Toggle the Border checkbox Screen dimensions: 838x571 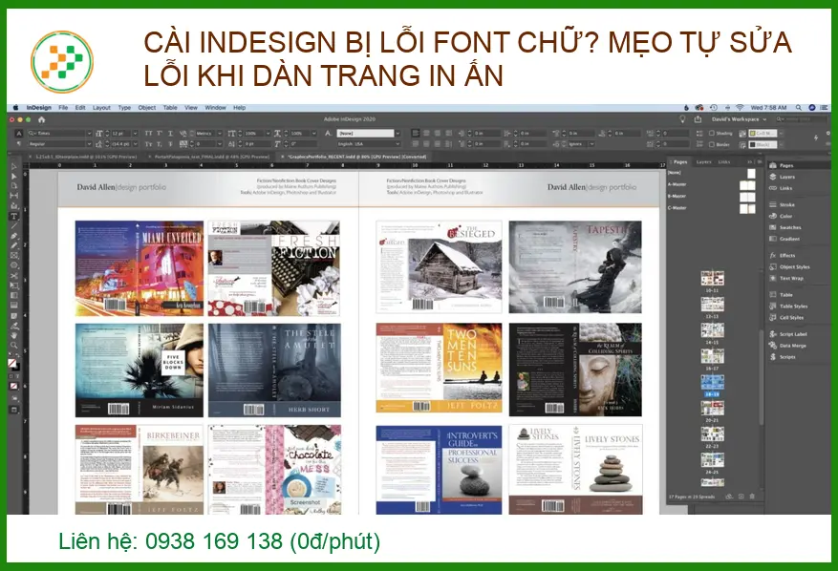click(711, 144)
